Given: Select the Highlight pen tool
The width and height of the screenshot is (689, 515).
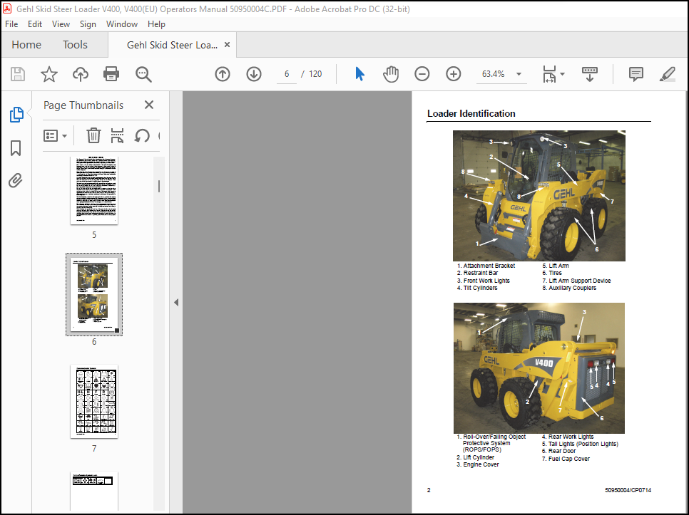Looking at the screenshot, I should point(667,74).
